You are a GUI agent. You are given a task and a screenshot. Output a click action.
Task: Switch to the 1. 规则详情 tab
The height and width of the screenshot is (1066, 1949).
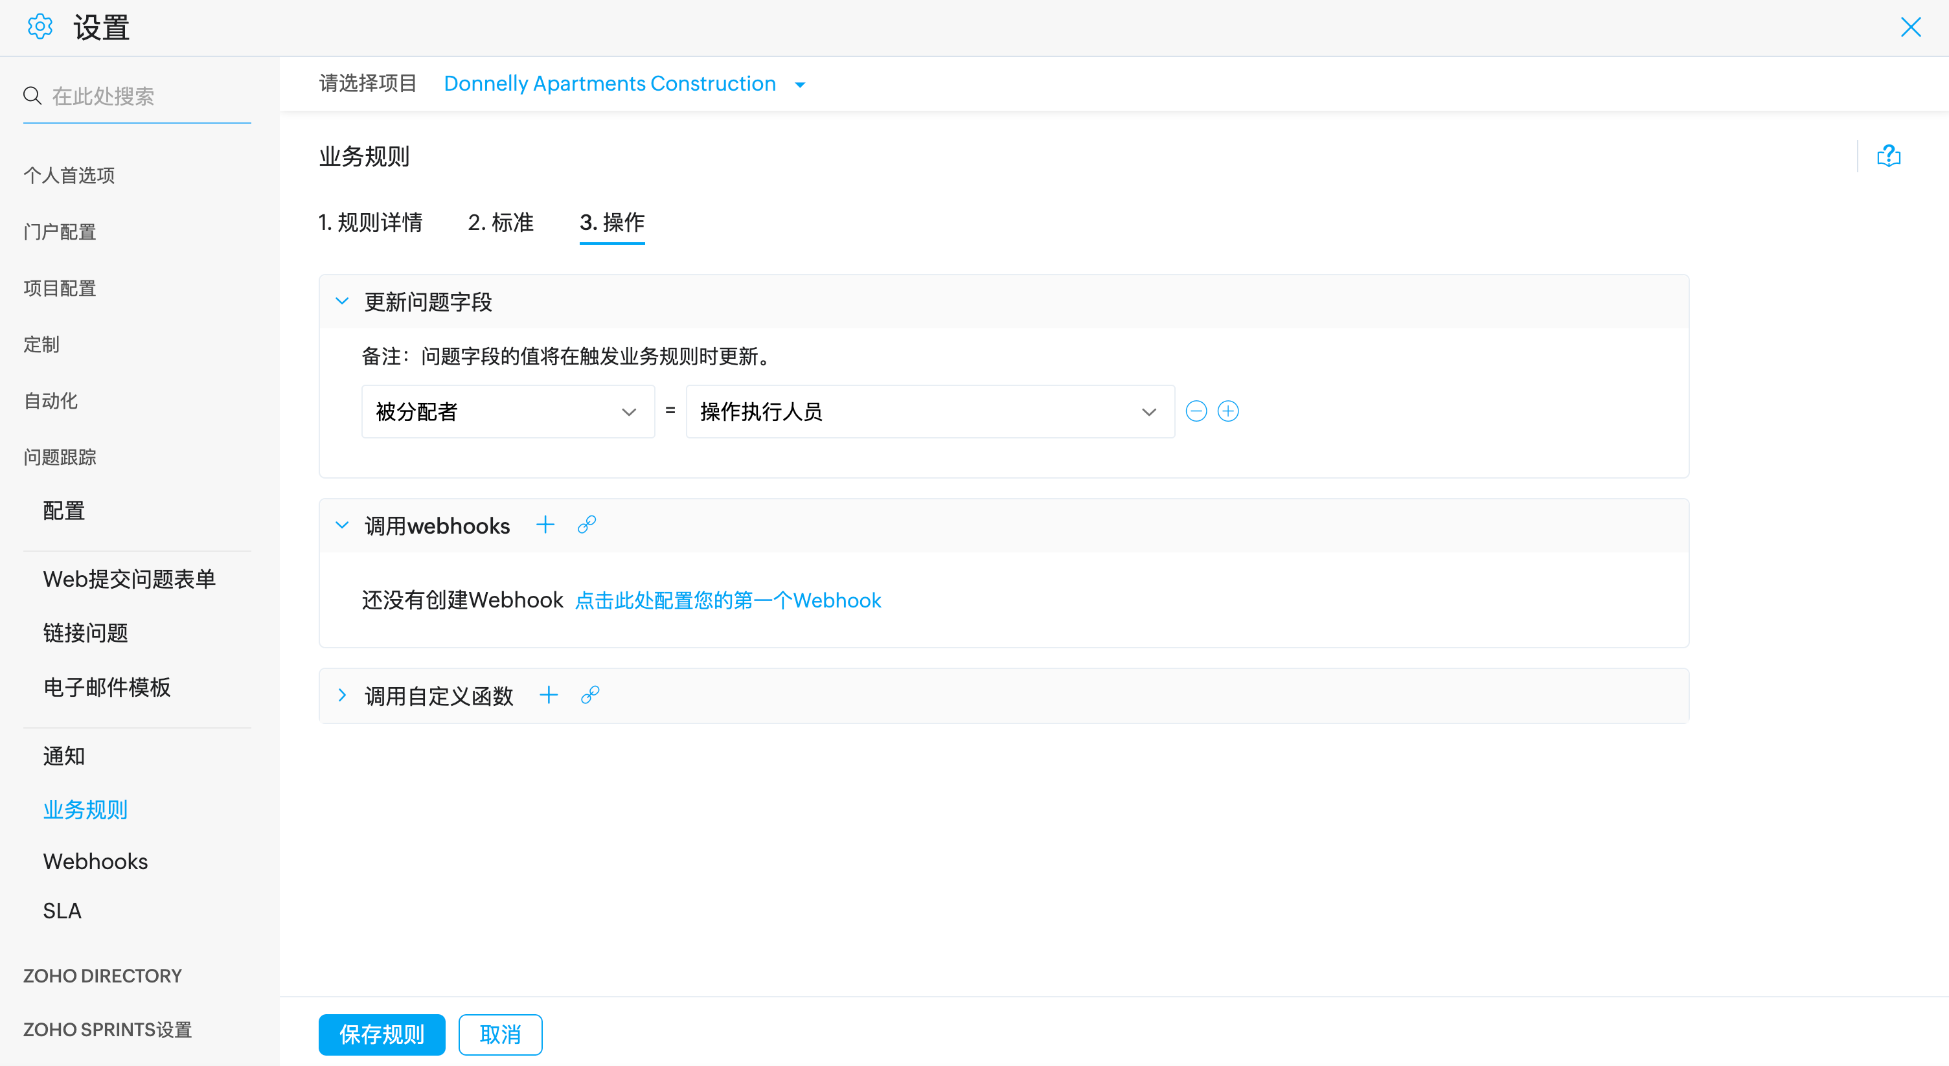[370, 222]
